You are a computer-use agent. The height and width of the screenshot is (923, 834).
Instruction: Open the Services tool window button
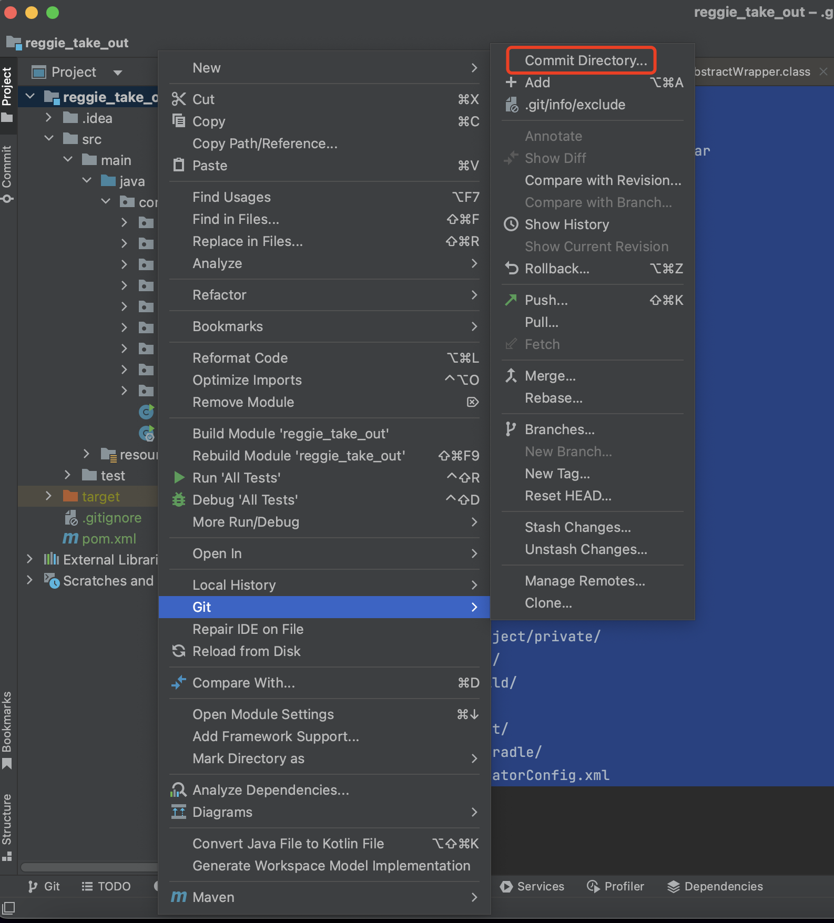point(532,887)
